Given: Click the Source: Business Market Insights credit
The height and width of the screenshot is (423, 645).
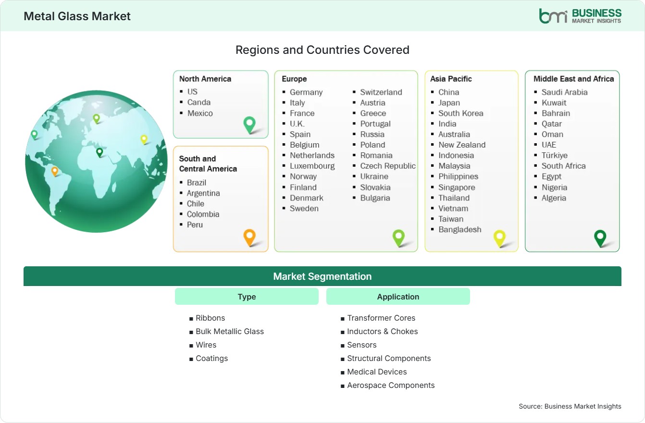Looking at the screenshot, I should tap(570, 406).
